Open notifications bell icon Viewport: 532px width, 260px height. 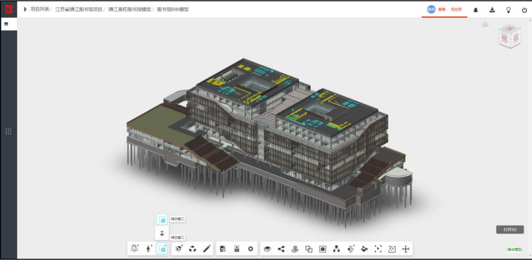[x=476, y=10]
